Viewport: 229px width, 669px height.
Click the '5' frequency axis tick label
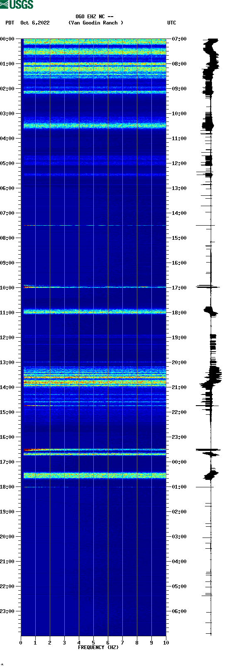(x=93, y=643)
